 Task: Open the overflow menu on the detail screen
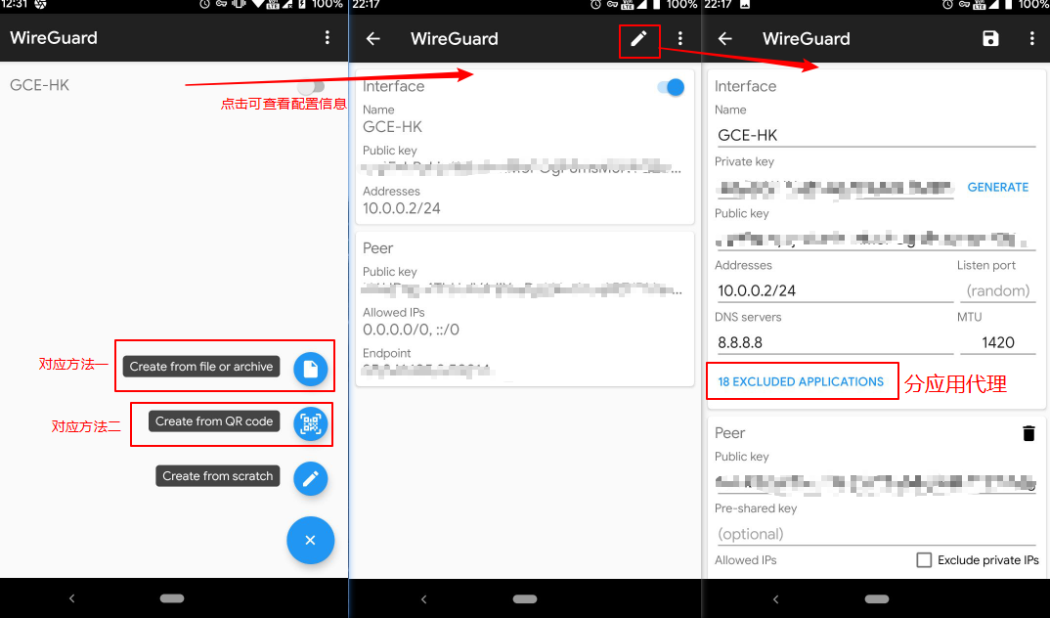(x=680, y=38)
